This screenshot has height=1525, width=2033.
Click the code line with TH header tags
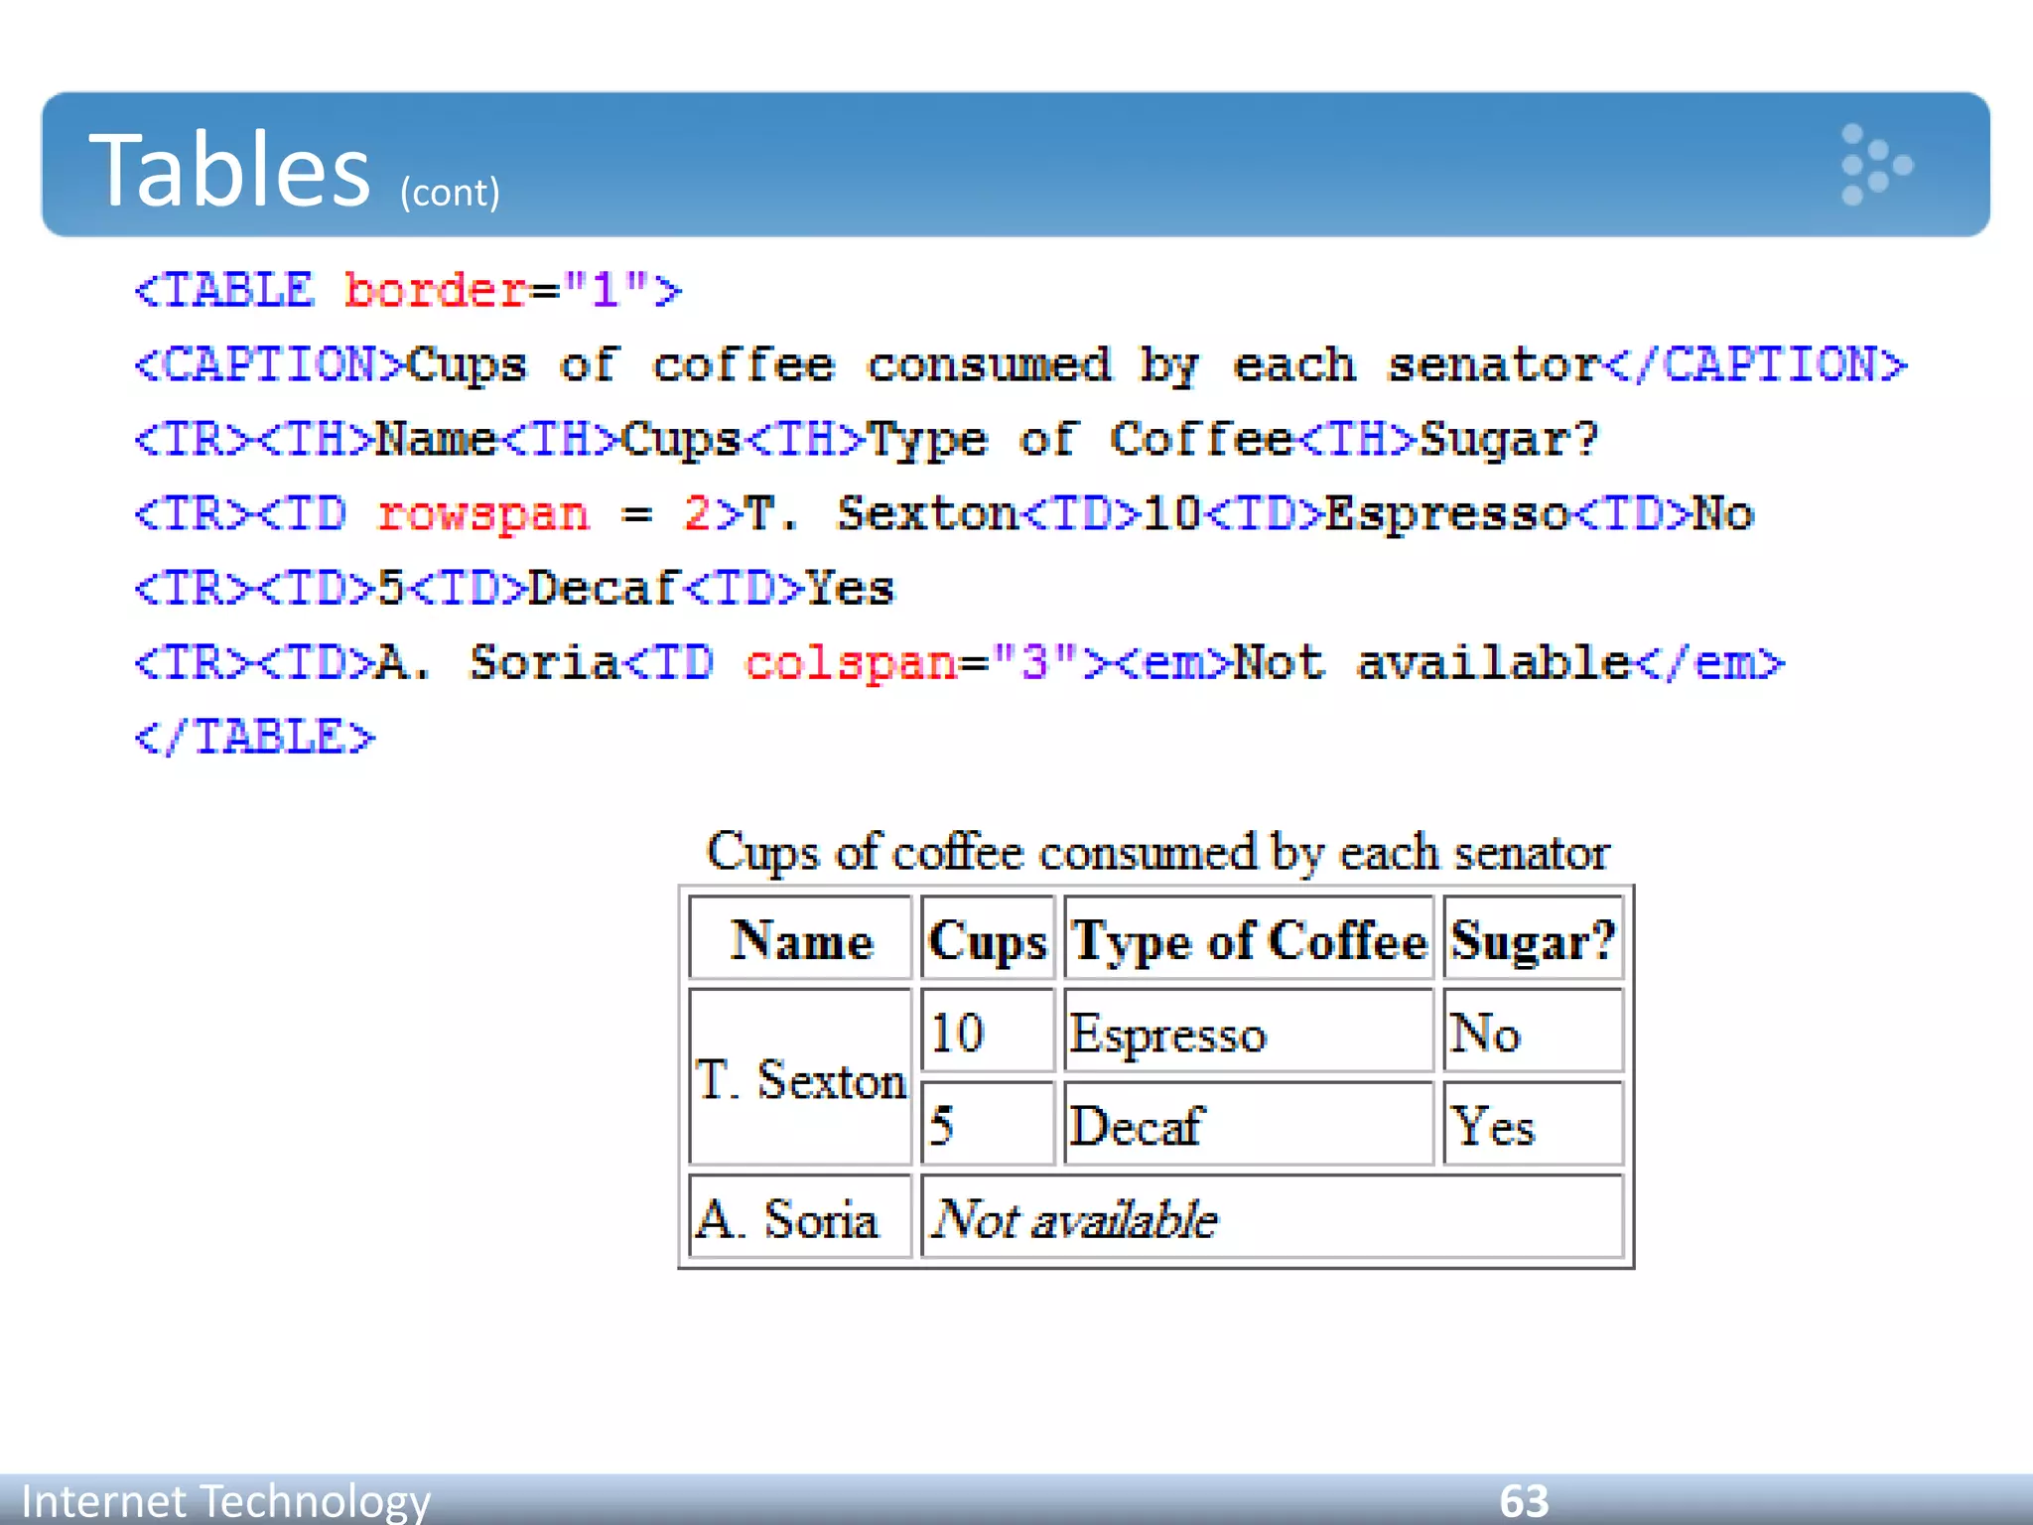coord(867,440)
